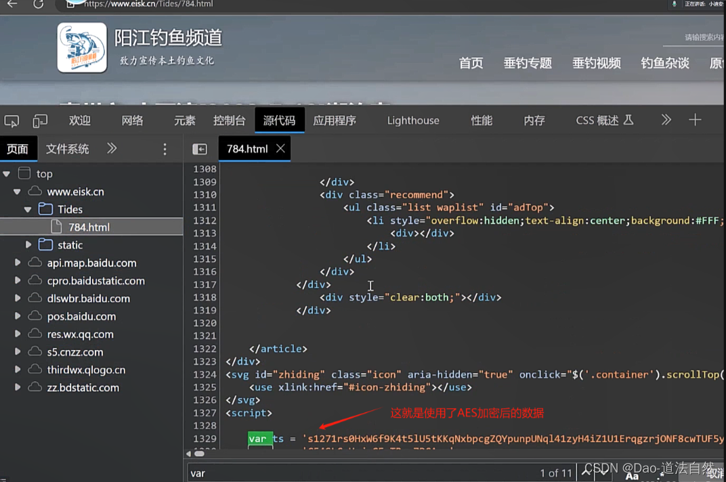Expand api.map.baidu.com in the tree
The height and width of the screenshot is (482, 726).
point(16,263)
